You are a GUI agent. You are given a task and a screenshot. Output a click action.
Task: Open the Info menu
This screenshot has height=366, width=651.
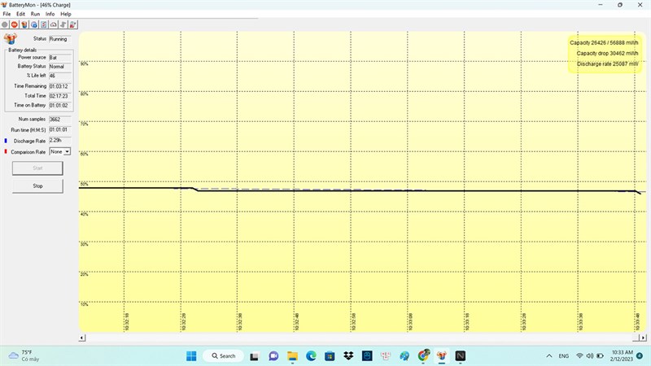(50, 14)
